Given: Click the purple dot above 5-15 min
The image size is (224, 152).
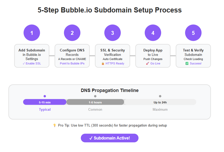Looking at the screenshot, I should pos(45,96).
